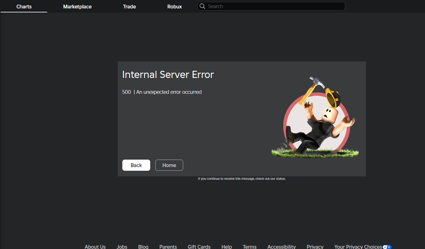Open the Gift Cards footer link
This screenshot has width=425, height=249.
(199, 247)
